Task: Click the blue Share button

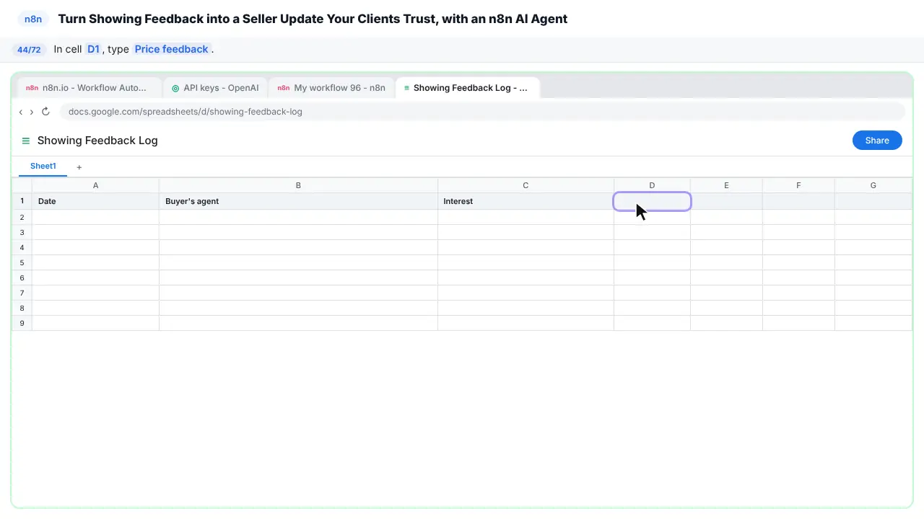Action: [x=877, y=141]
